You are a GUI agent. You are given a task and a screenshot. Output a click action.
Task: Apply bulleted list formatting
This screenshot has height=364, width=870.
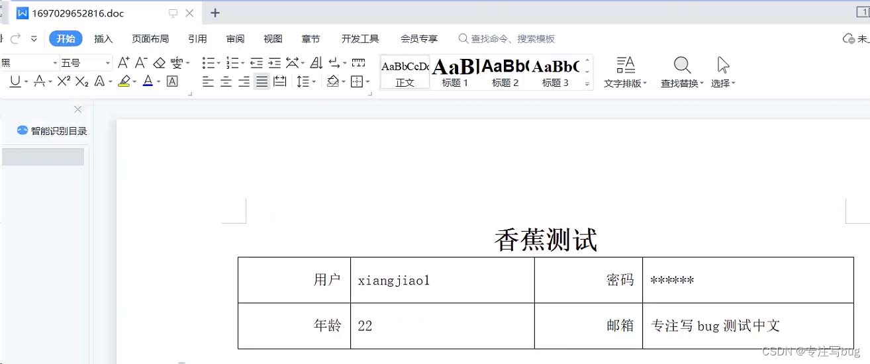pyautogui.click(x=208, y=63)
